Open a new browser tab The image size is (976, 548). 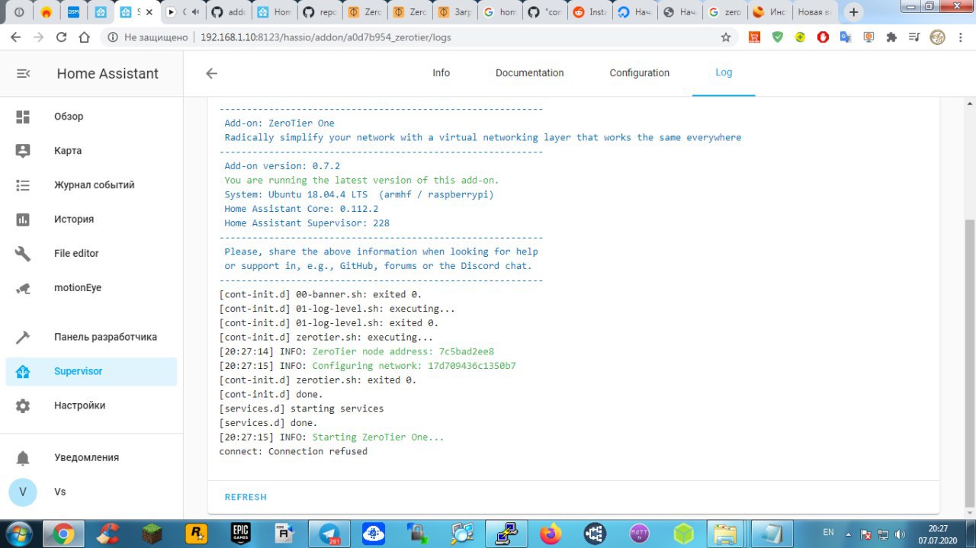pyautogui.click(x=854, y=12)
